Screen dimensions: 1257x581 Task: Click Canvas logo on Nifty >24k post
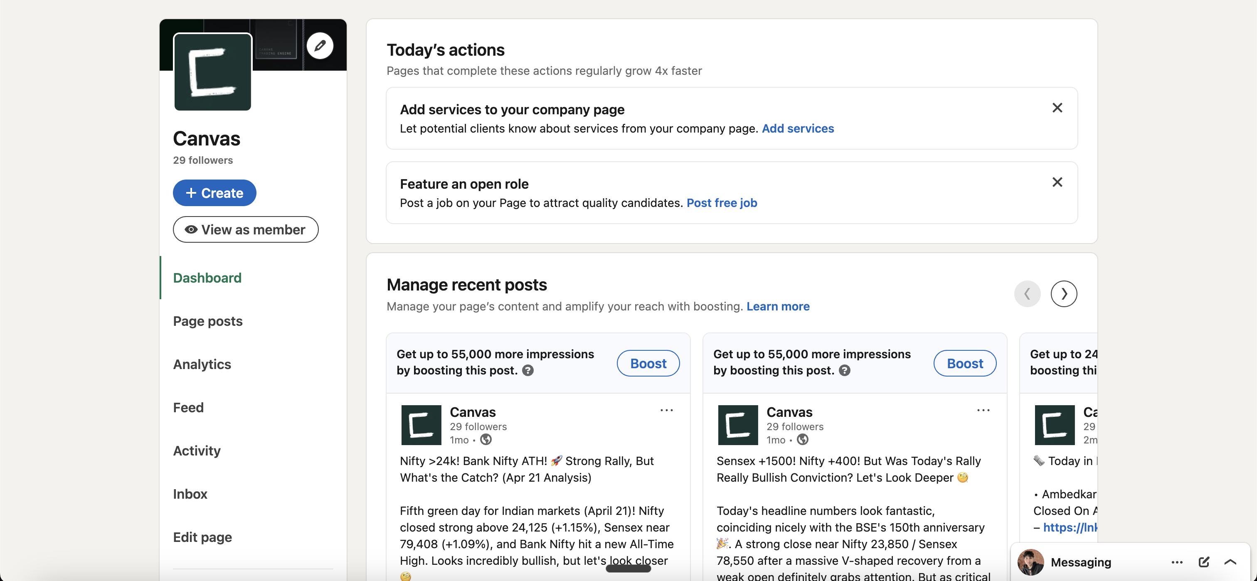[421, 425]
